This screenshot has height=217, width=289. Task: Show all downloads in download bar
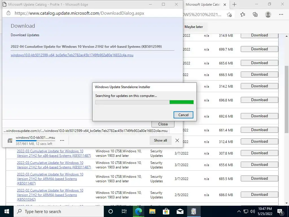[160, 140]
